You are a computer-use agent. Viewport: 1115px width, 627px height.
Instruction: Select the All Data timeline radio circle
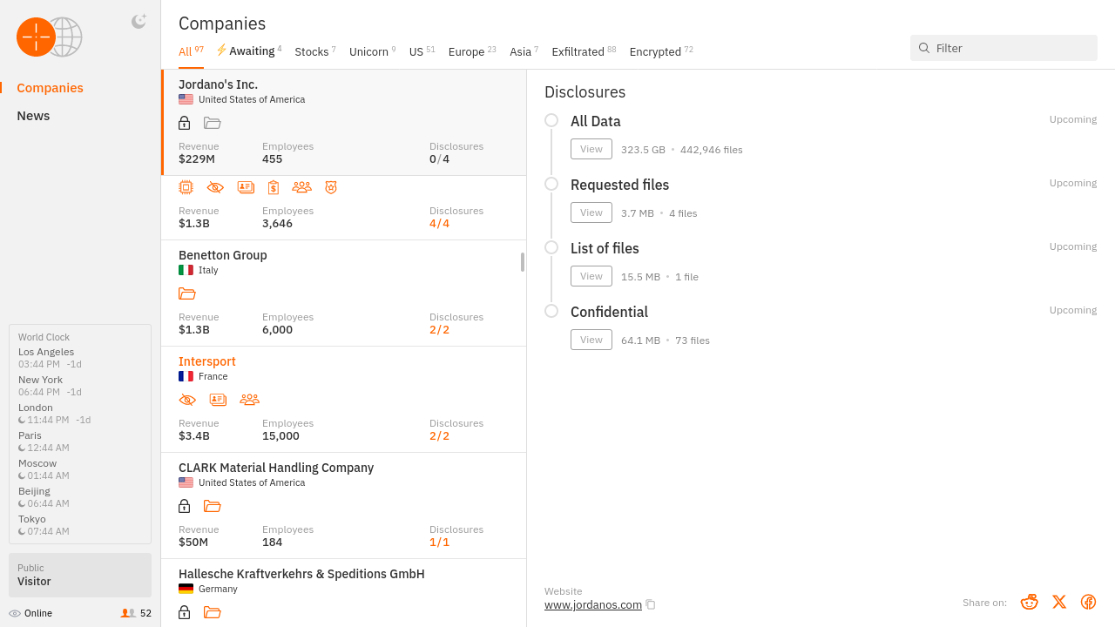pos(551,120)
